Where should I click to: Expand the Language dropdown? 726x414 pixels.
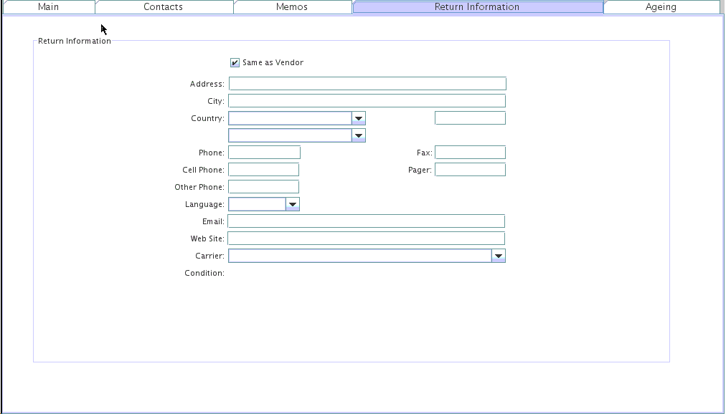(x=292, y=204)
